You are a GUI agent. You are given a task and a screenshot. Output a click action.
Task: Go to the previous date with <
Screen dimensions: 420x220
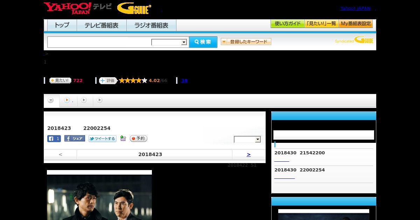pos(61,154)
